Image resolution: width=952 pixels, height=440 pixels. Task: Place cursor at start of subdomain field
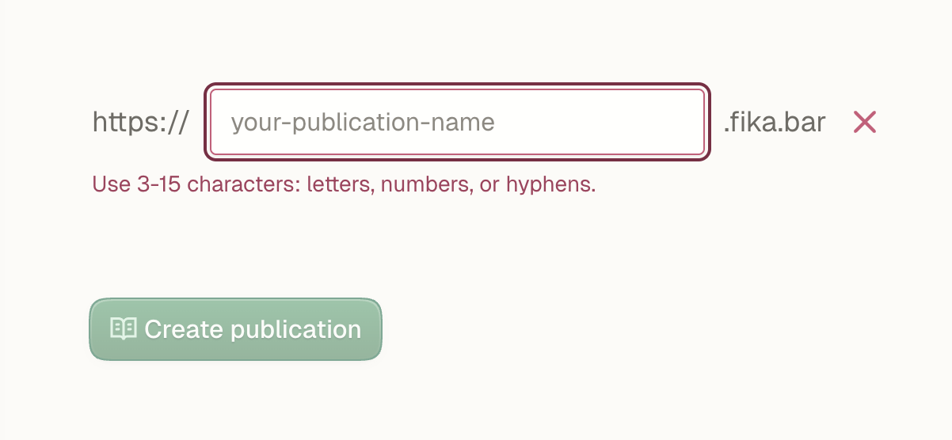point(222,122)
